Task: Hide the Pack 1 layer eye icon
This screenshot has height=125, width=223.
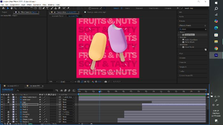Action: pos(2,104)
